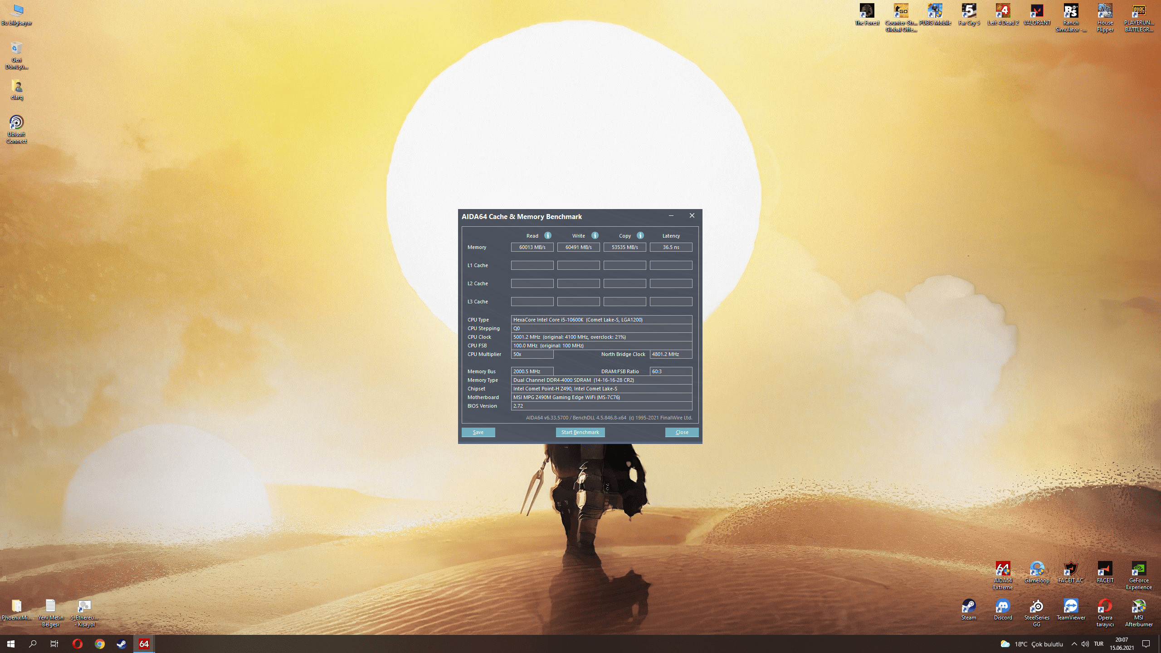Click the L3 Cache Latency field
The width and height of the screenshot is (1161, 653).
click(671, 302)
